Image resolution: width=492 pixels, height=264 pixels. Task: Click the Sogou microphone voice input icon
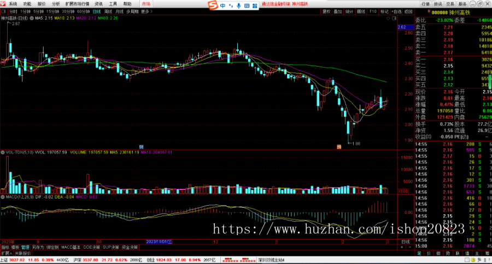pyautogui.click(x=238, y=5)
